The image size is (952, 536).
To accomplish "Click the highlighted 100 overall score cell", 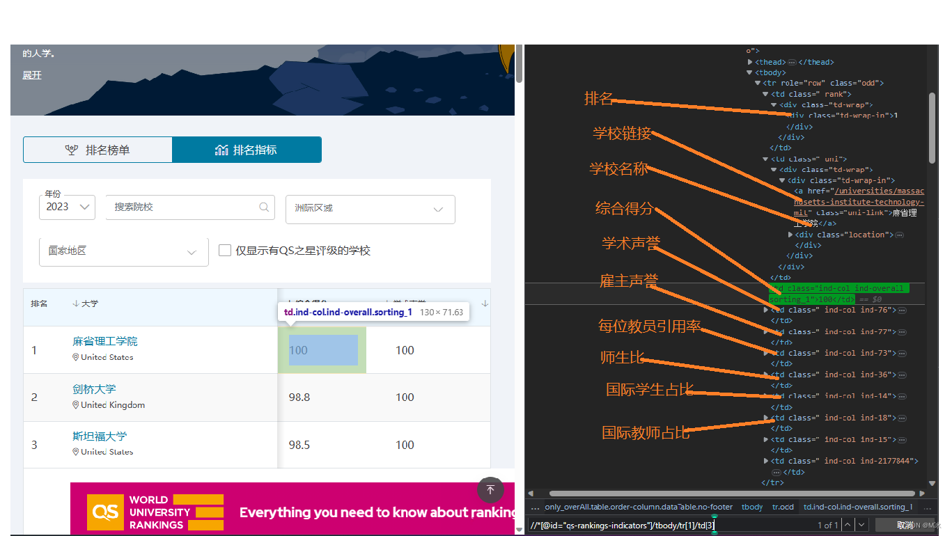I will tap(322, 350).
